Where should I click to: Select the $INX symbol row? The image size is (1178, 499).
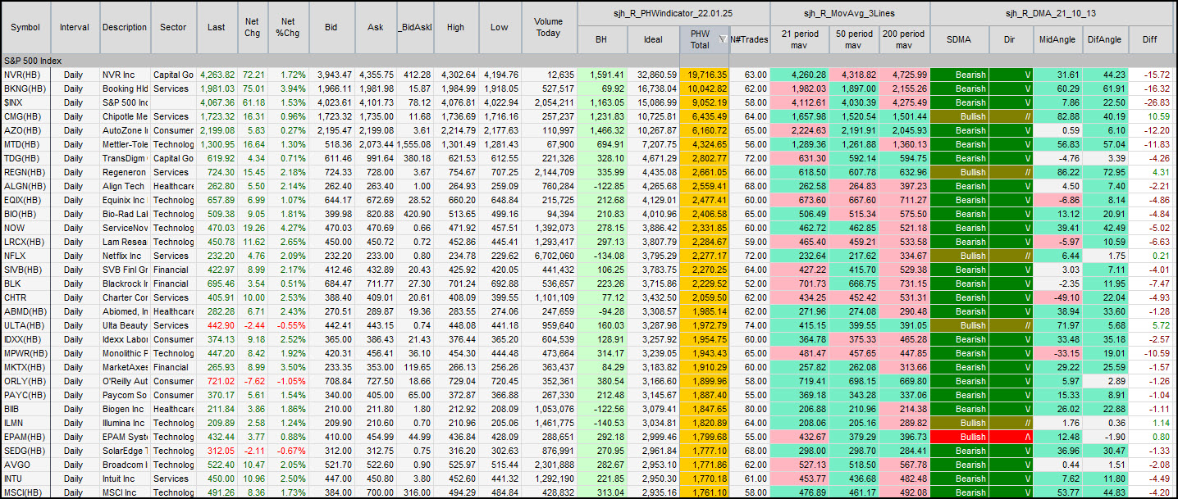point(25,102)
